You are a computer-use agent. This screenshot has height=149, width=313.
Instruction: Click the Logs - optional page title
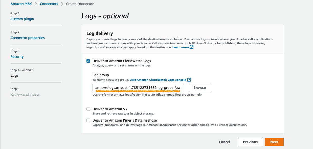pos(105,16)
